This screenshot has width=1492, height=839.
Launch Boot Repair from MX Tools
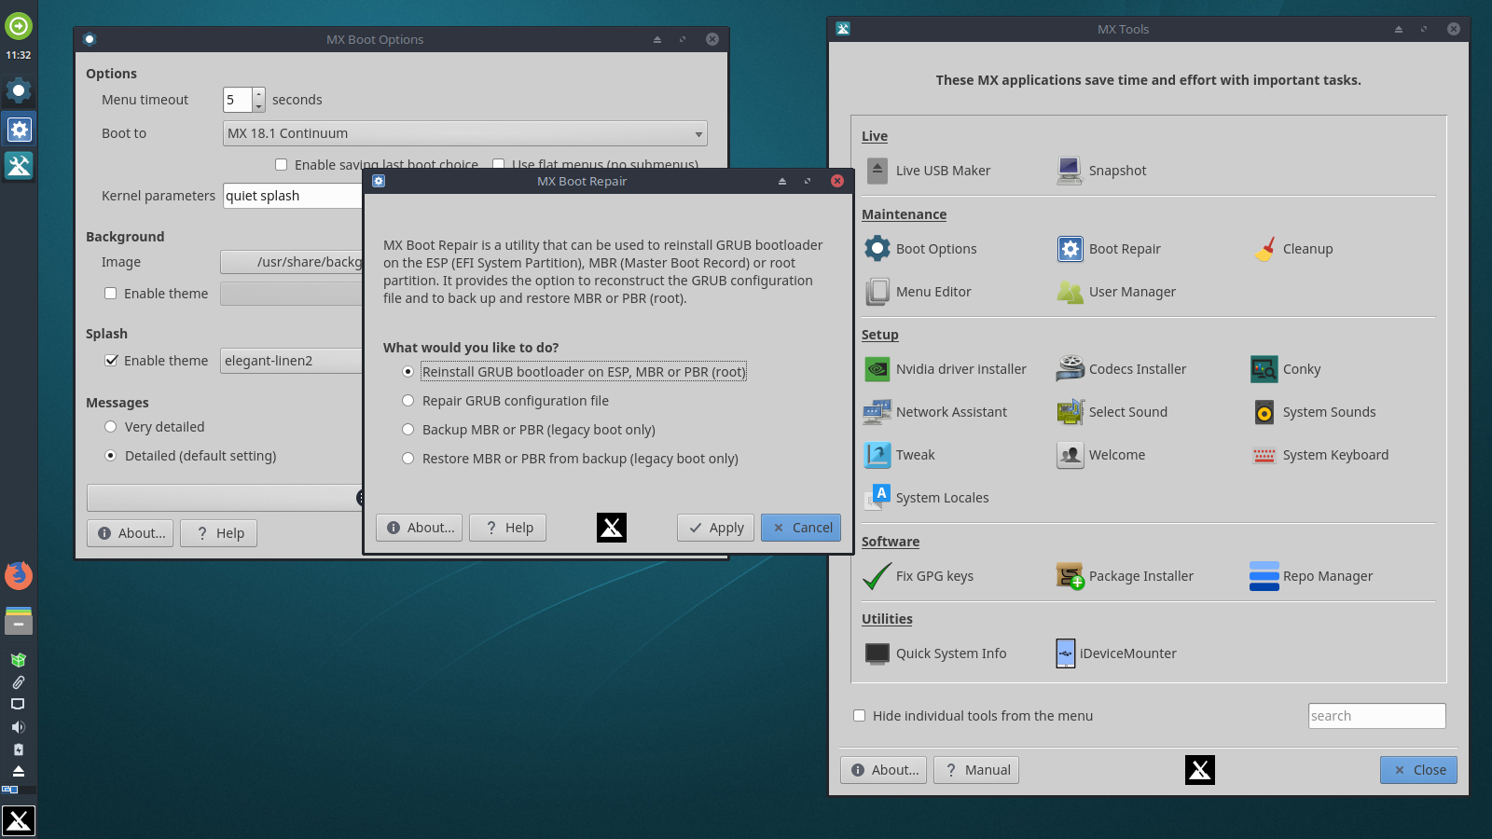[x=1109, y=249]
